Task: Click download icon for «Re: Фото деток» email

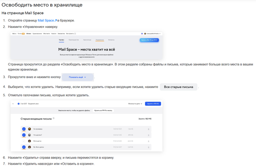Action: pos(148,147)
